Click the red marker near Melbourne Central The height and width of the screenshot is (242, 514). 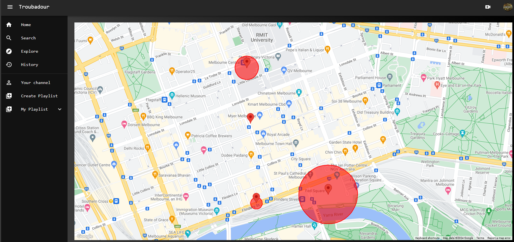pos(247,63)
